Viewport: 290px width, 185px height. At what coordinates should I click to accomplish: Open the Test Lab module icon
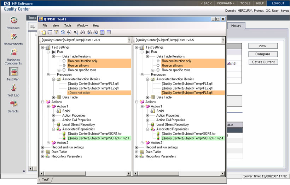click(x=13, y=88)
